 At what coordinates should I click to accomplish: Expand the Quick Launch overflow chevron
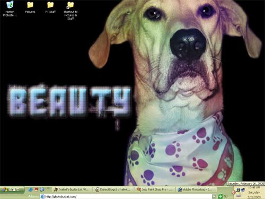click(48, 188)
